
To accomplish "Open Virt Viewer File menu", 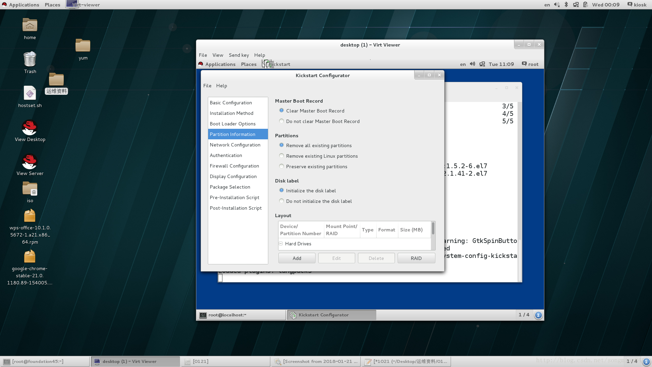I will click(203, 55).
